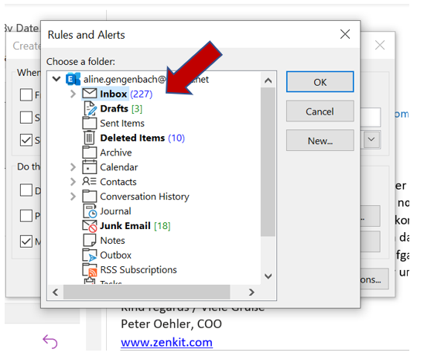Uncheck the third checked condition checkbox

pos(26,140)
